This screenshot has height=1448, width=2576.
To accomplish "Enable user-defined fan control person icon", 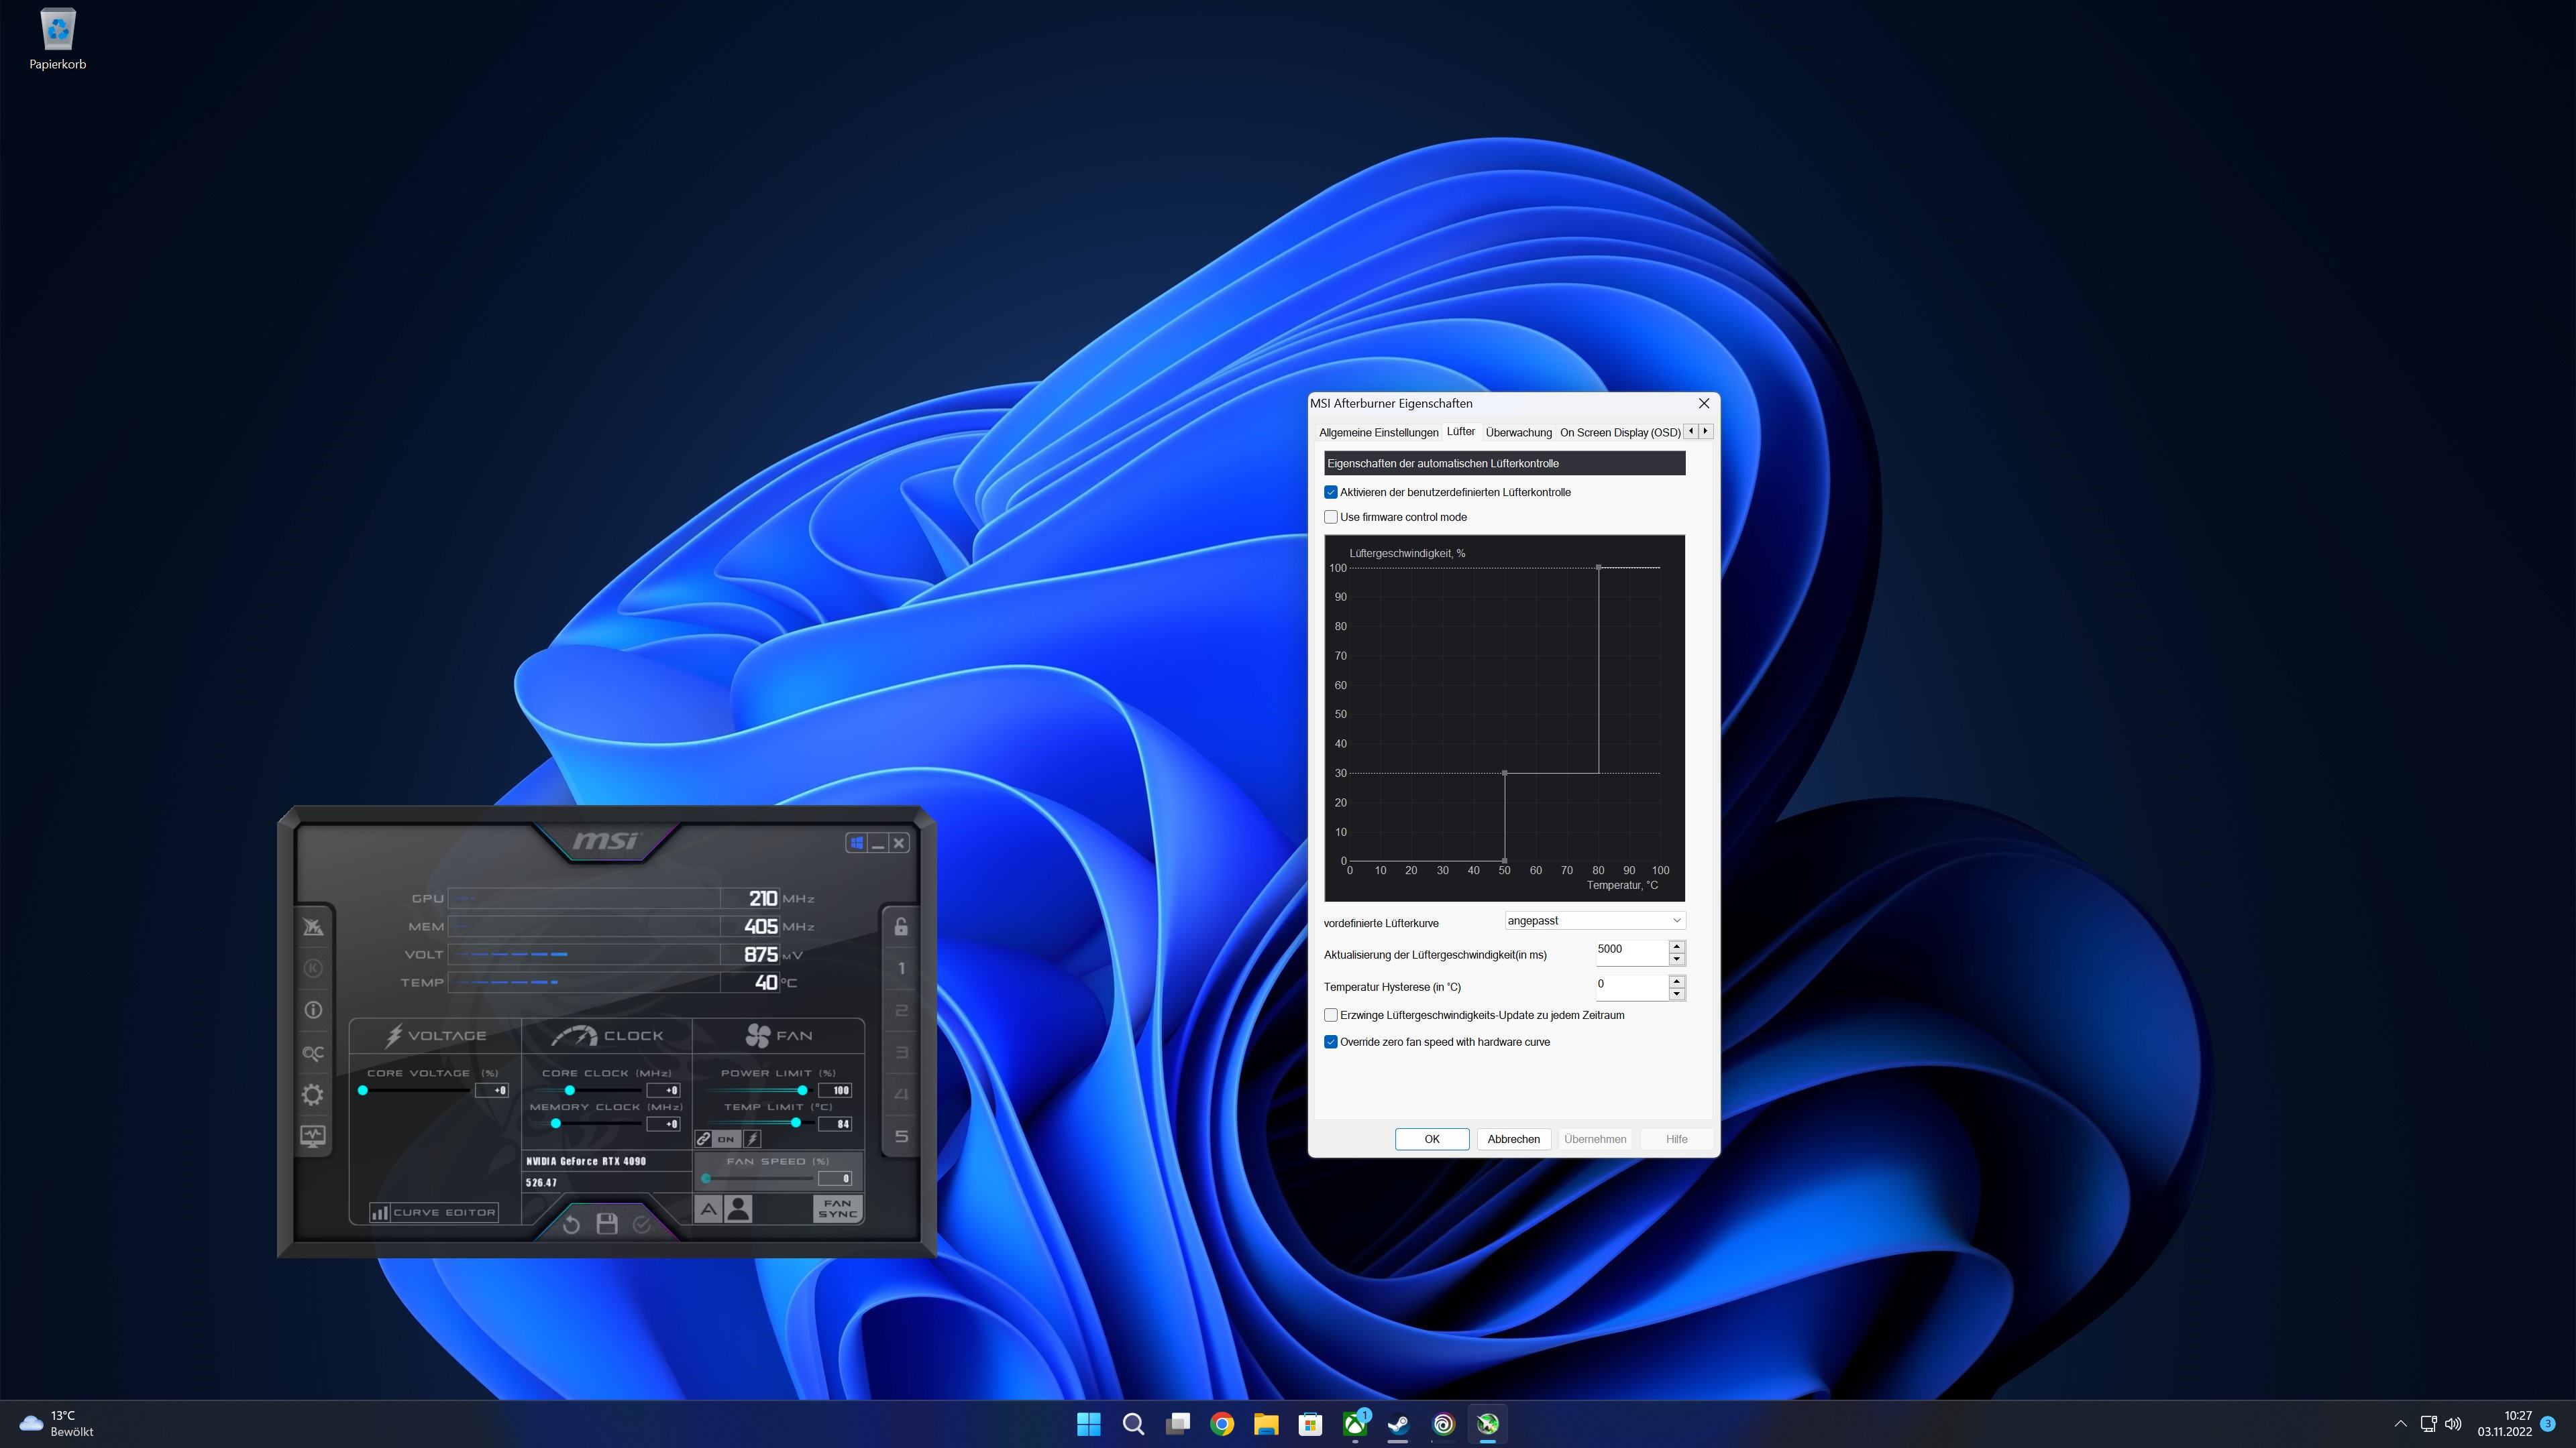I will pyautogui.click(x=739, y=1210).
